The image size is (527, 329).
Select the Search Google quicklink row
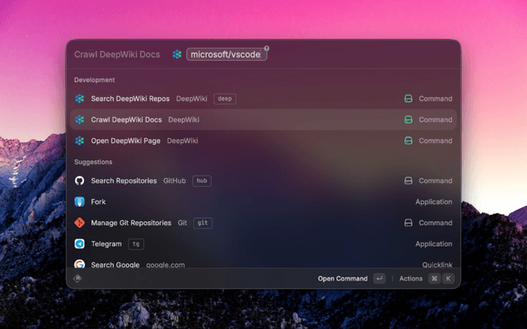(x=263, y=263)
